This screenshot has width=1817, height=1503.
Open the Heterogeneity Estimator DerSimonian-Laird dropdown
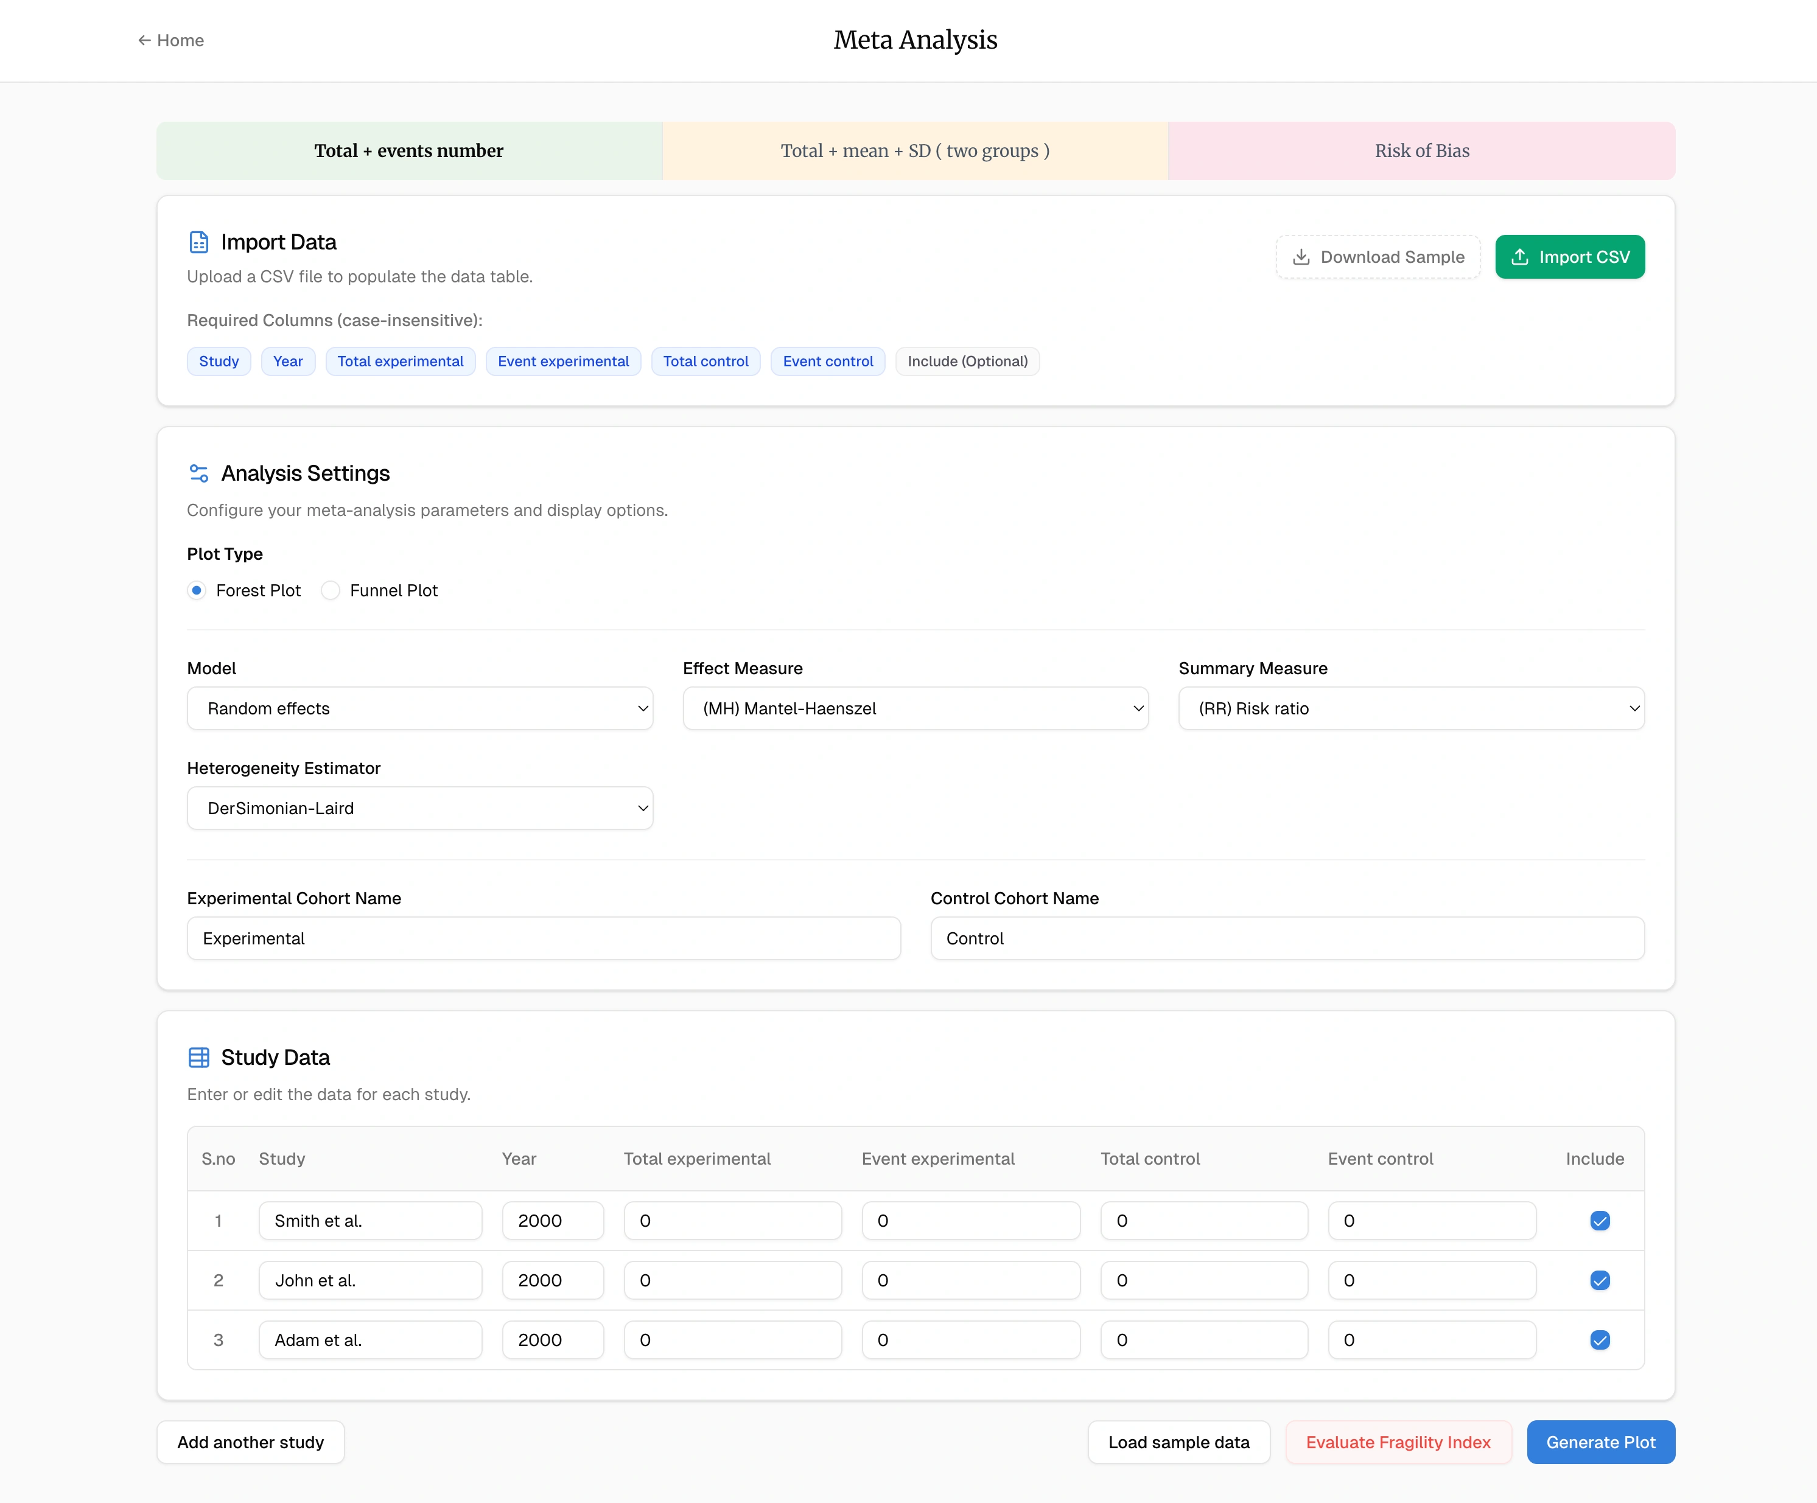419,807
